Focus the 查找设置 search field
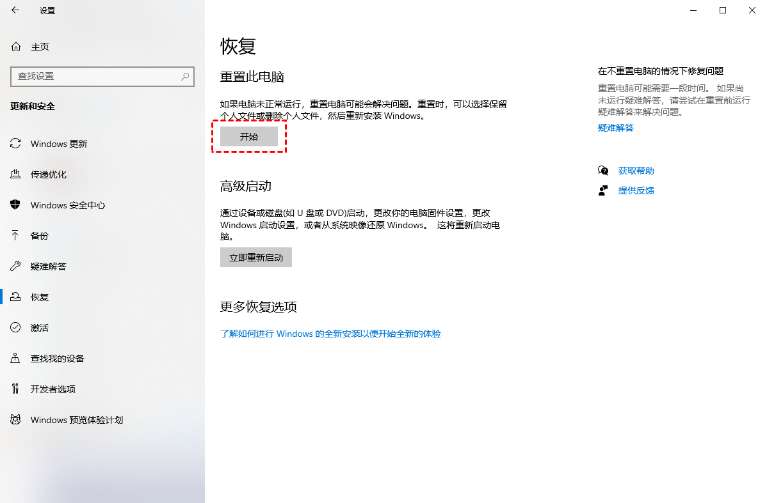 pyautogui.click(x=96, y=76)
